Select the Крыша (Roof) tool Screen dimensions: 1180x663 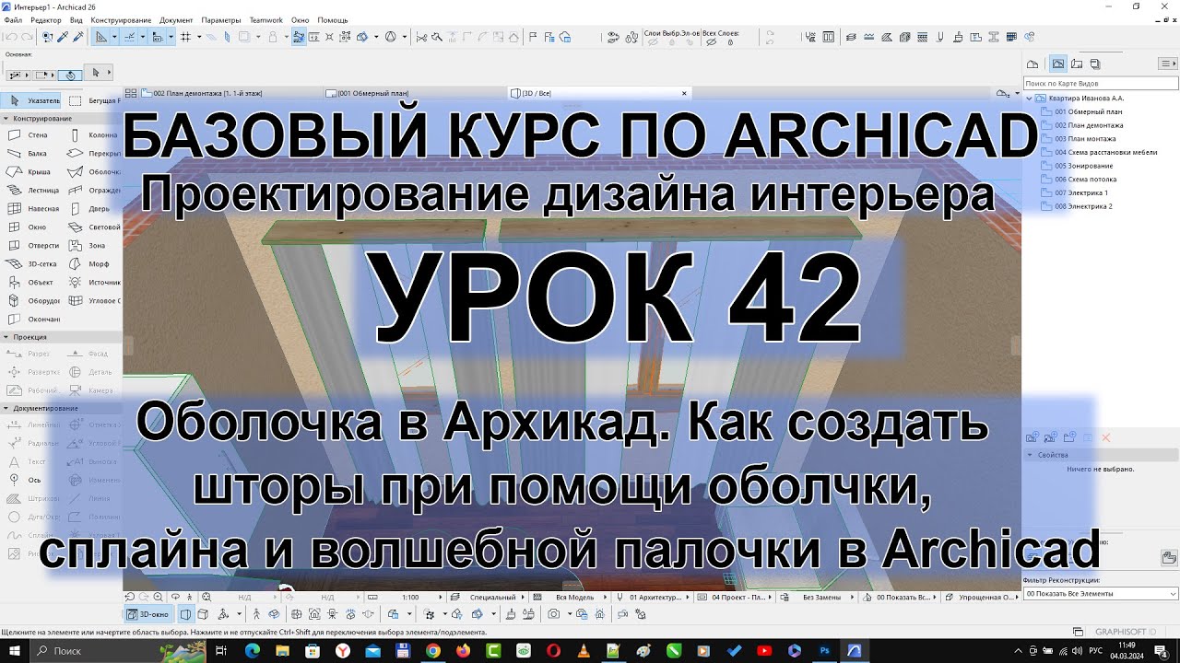[31, 172]
